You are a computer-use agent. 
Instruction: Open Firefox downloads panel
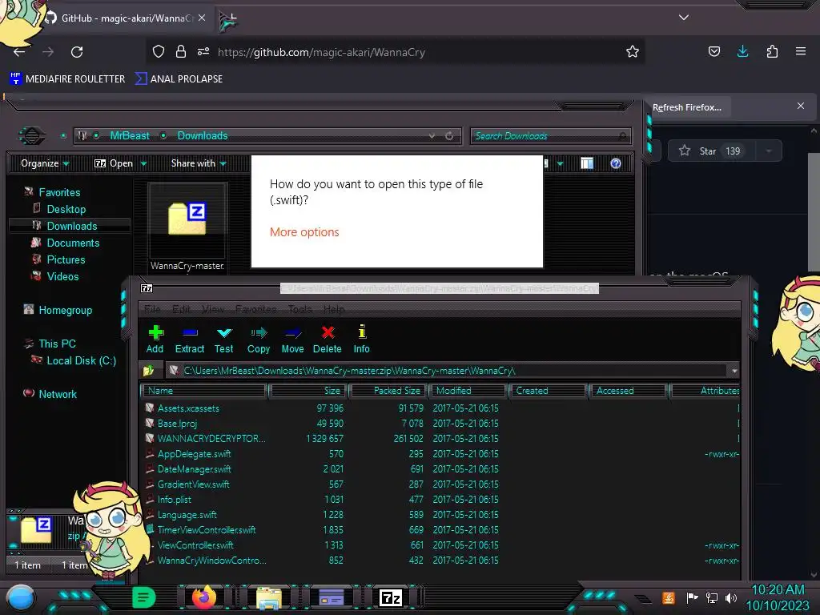pyautogui.click(x=742, y=51)
